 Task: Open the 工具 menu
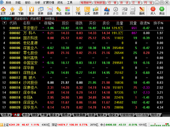tap(70, 3)
